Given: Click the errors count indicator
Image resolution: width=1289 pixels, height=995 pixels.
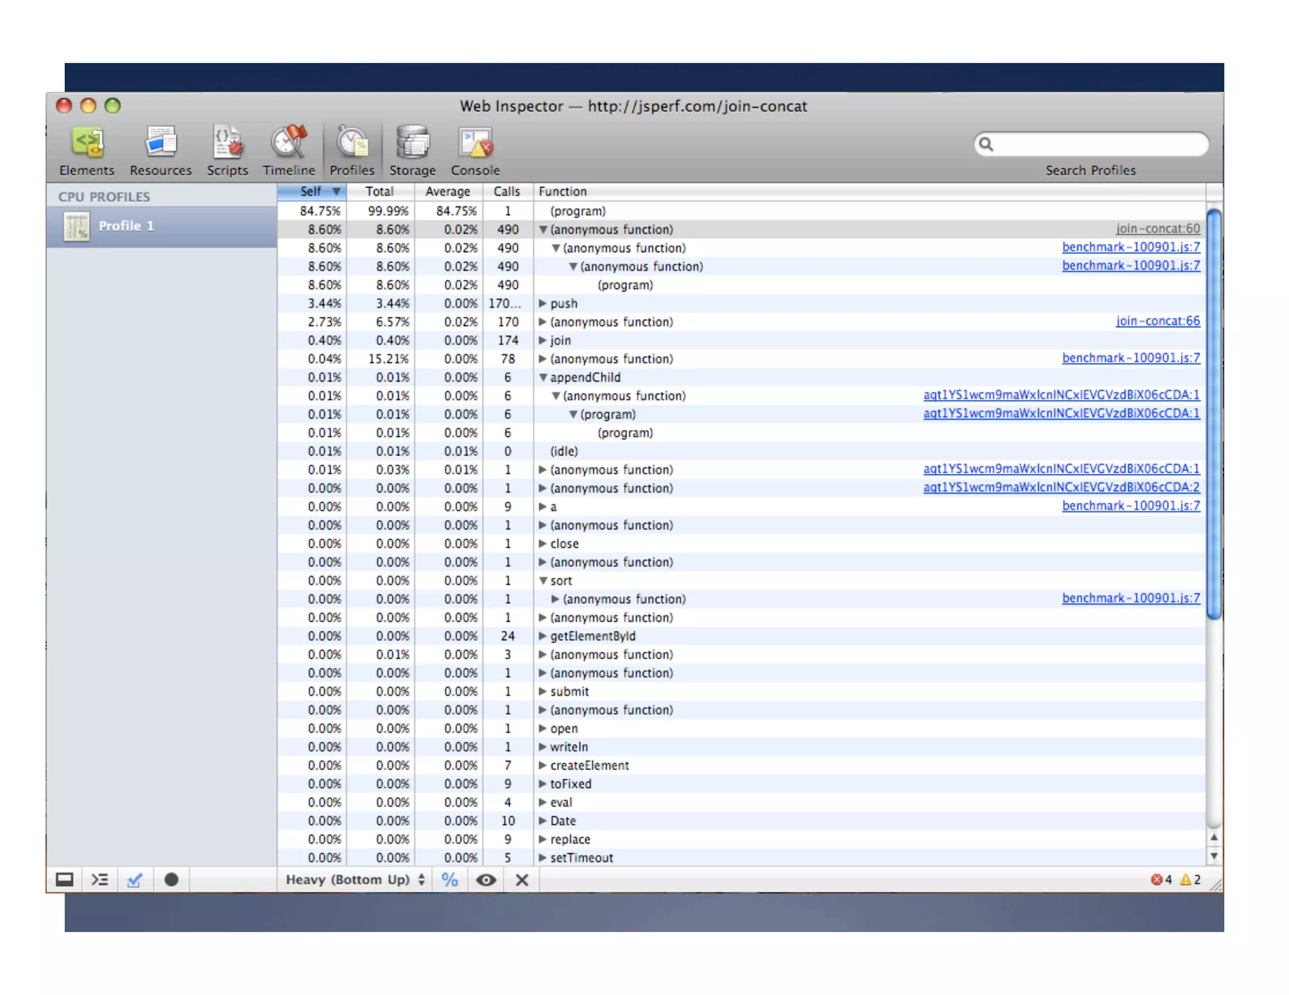Looking at the screenshot, I should (x=1161, y=879).
